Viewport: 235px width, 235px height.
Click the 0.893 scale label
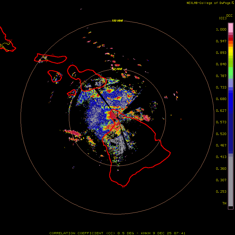(221, 53)
